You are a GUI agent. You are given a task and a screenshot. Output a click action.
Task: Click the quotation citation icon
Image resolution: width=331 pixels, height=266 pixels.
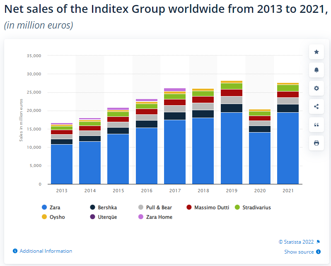pos(316,125)
